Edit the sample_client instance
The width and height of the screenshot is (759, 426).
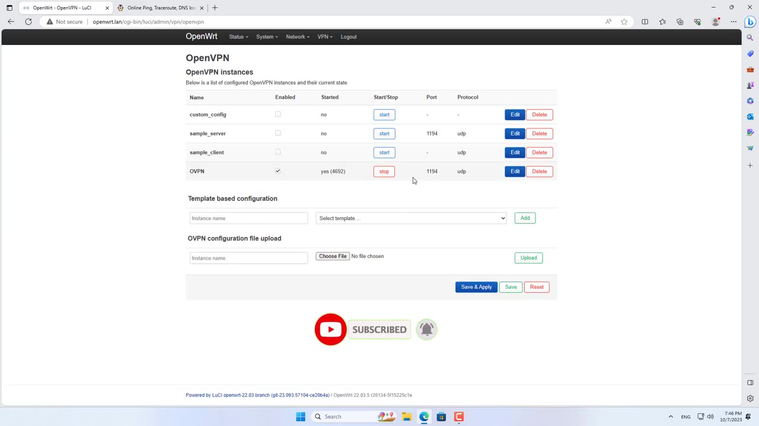(x=515, y=153)
